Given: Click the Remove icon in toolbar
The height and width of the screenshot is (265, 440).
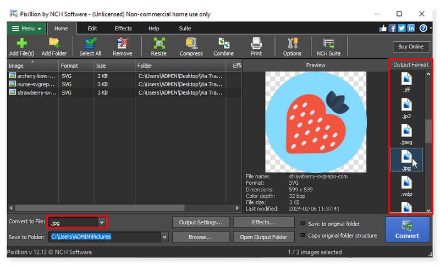Looking at the screenshot, I should coord(122,43).
